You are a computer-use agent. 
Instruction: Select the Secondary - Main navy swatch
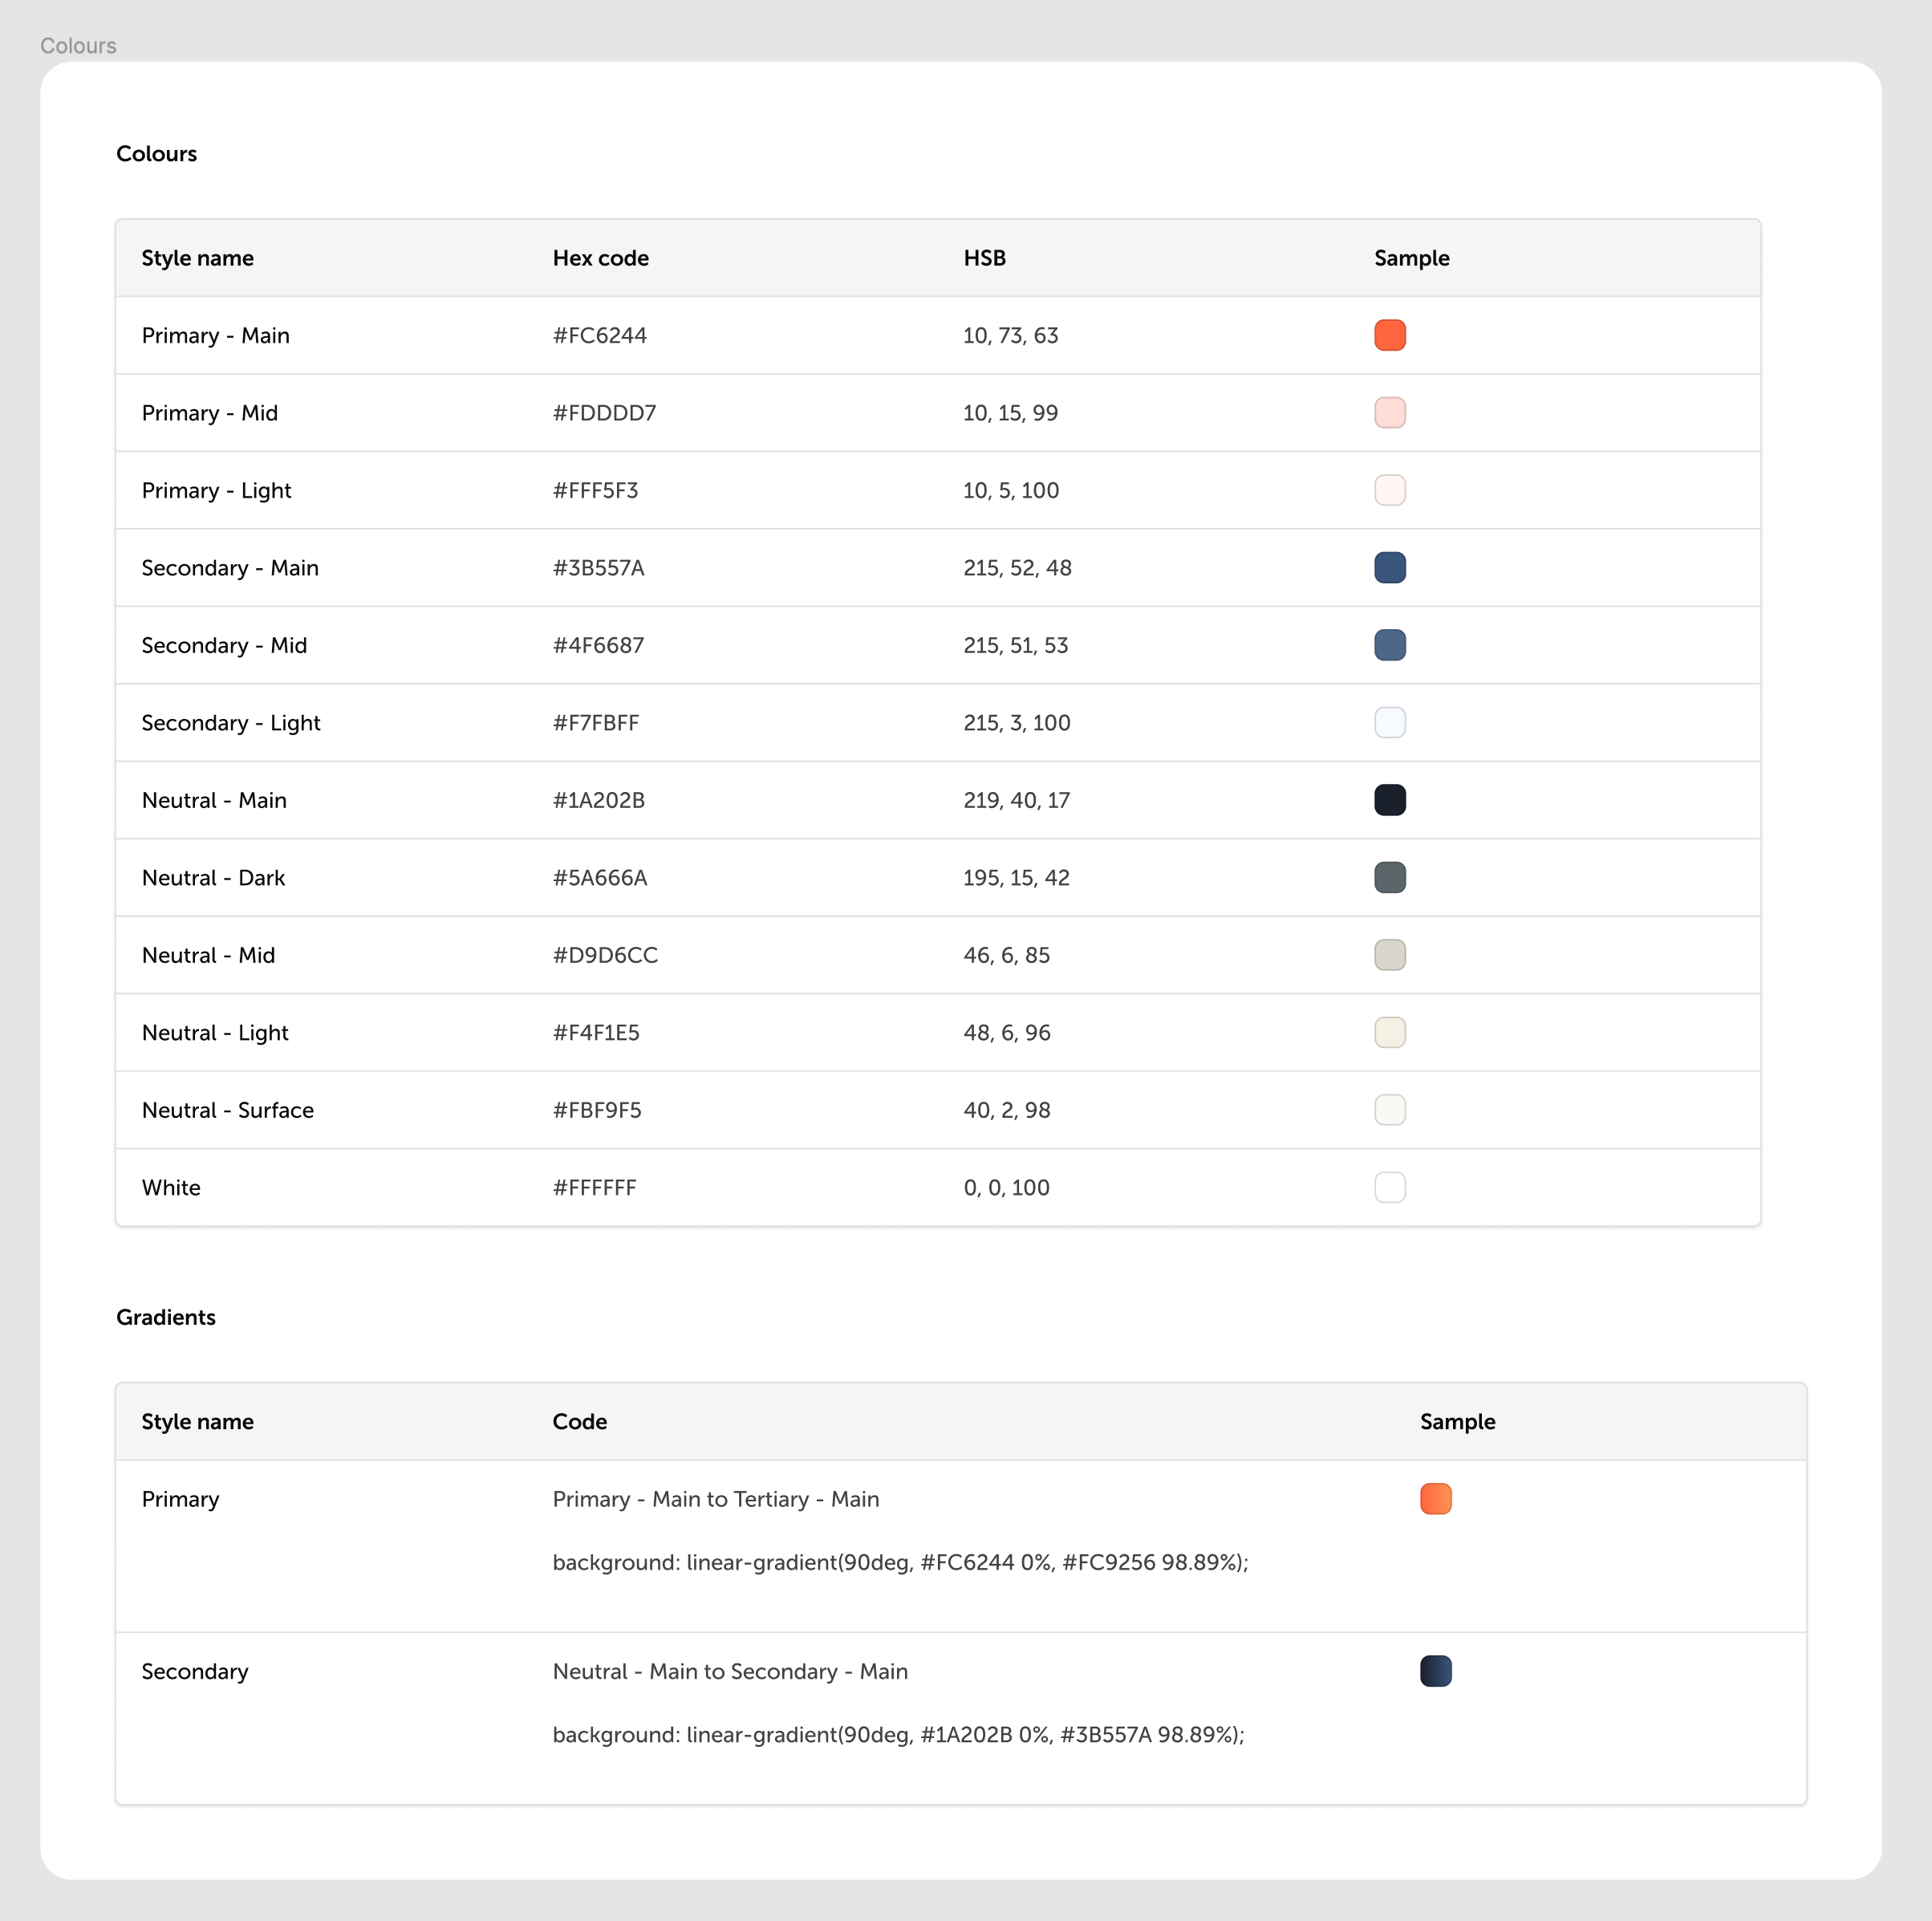(1389, 567)
